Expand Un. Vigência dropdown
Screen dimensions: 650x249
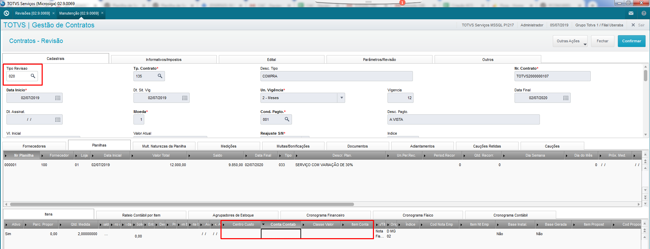341,98
